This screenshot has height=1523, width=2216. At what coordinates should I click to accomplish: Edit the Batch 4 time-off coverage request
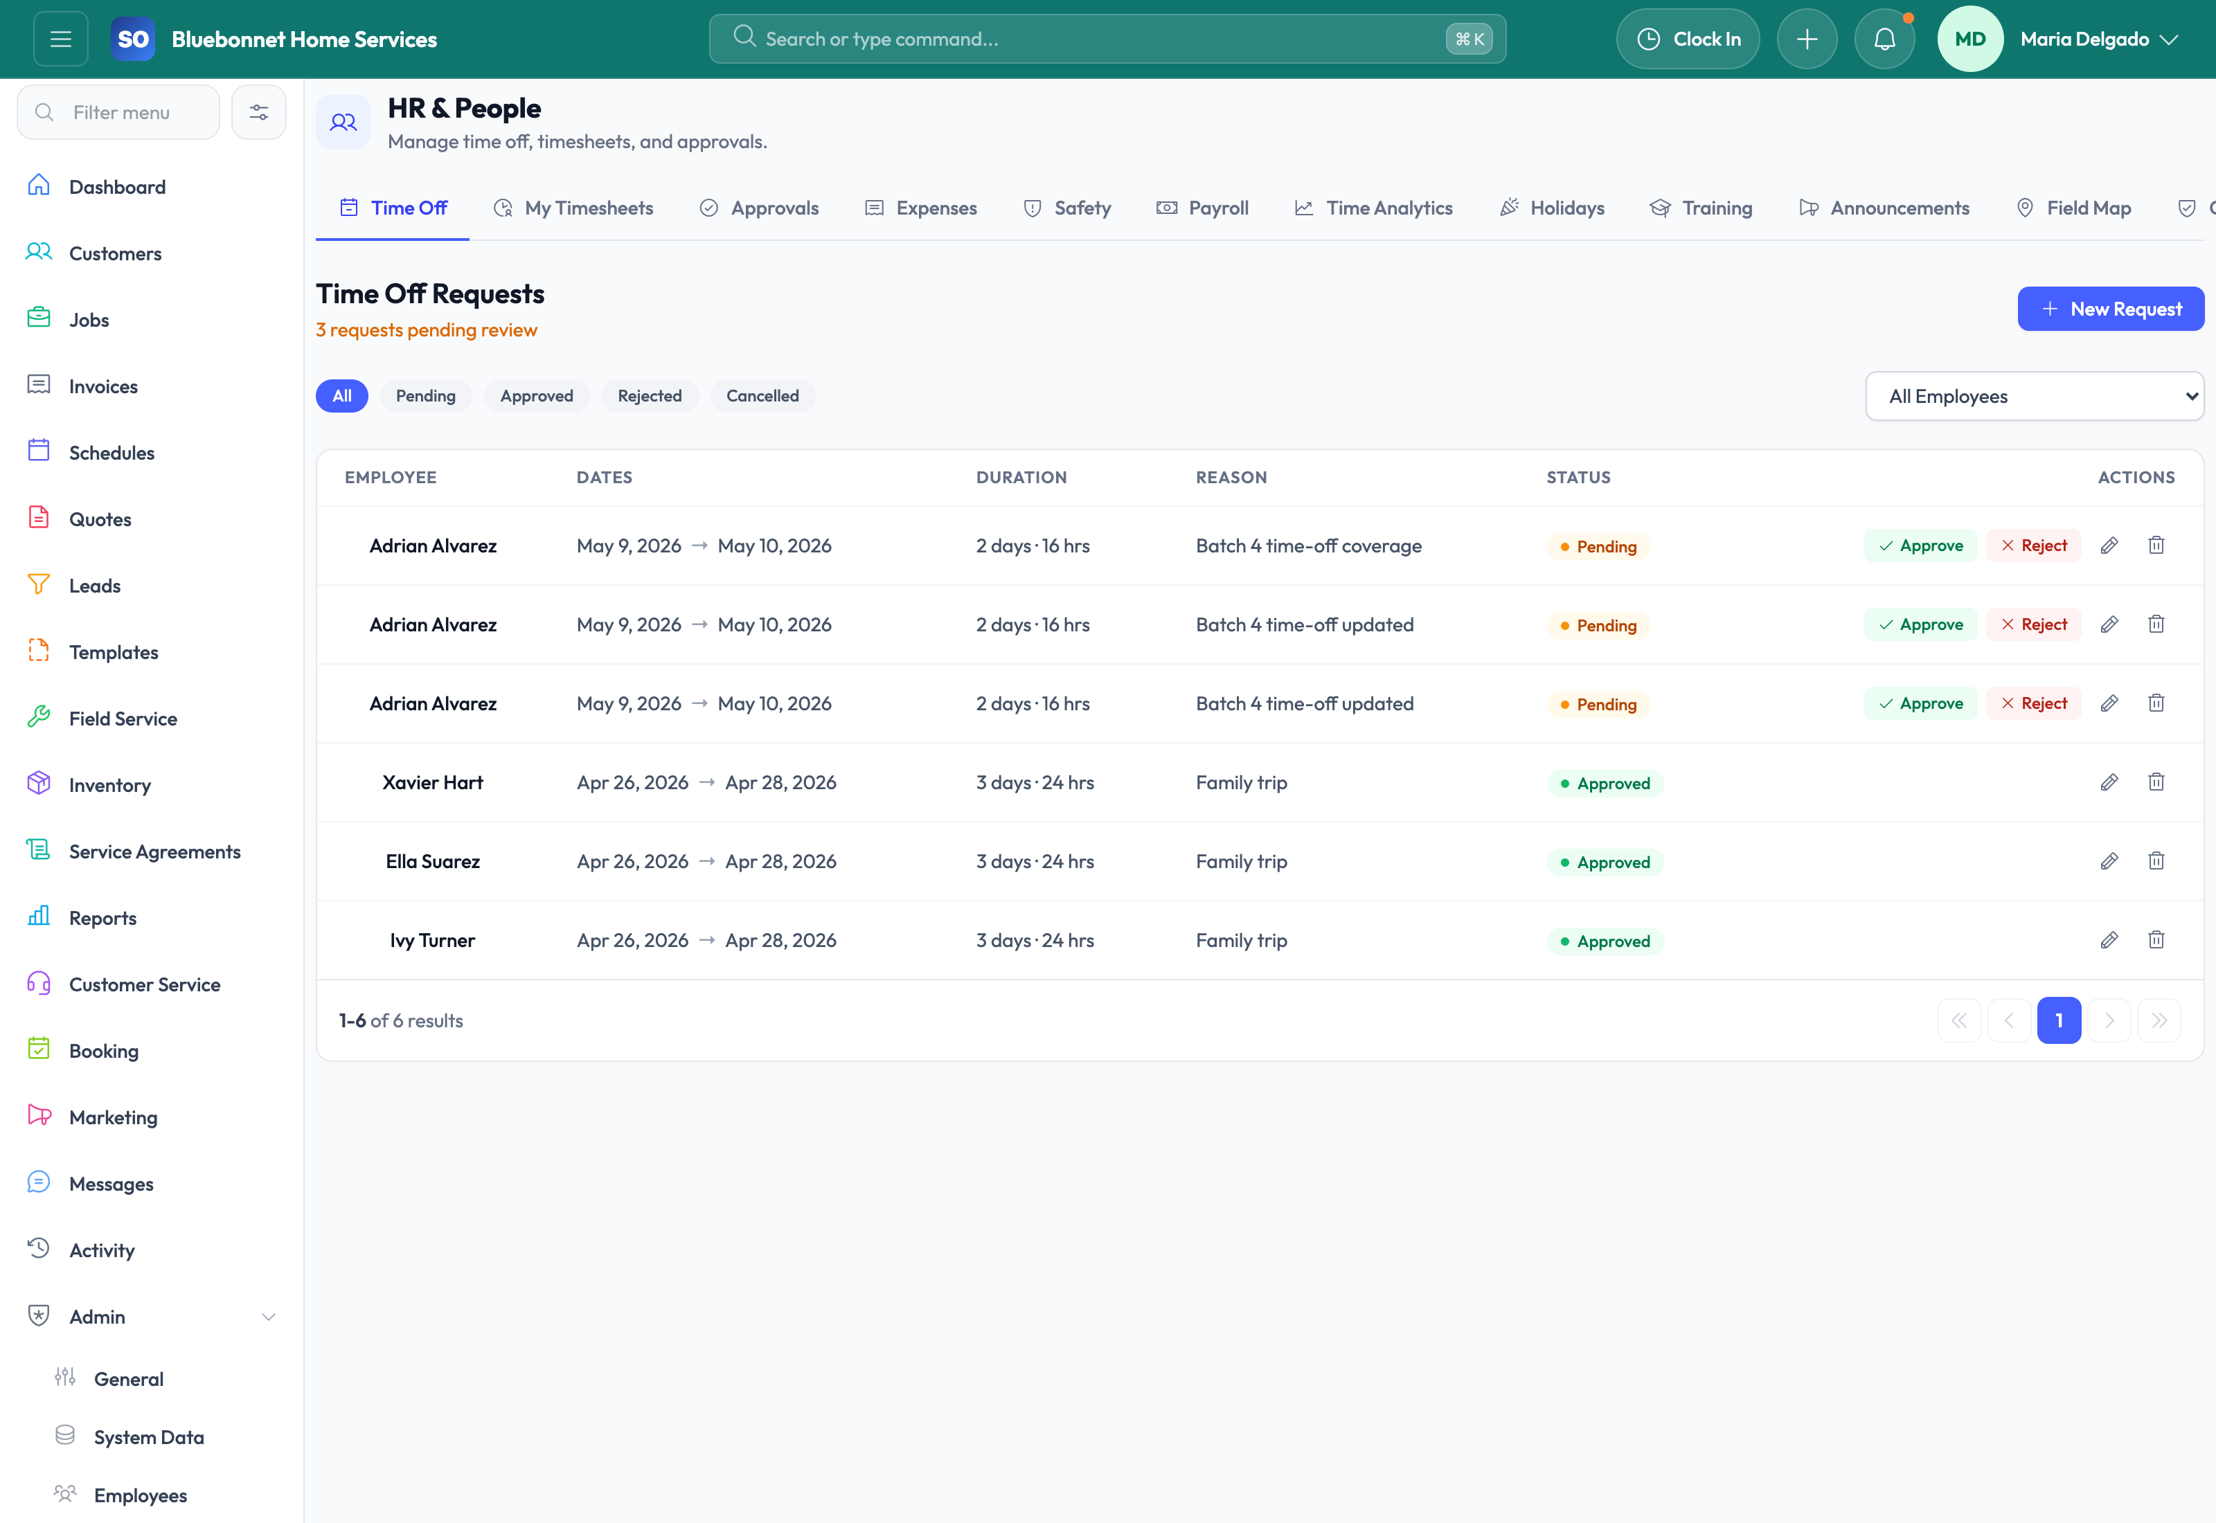(x=2109, y=546)
